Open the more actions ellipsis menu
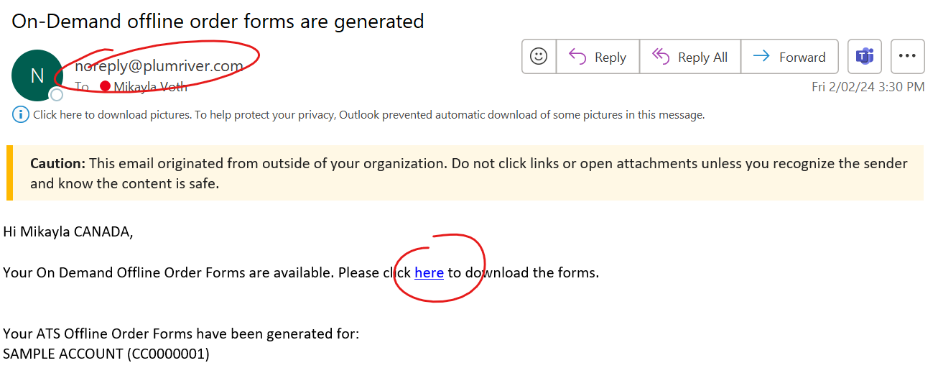This screenshot has width=938, height=391. click(907, 57)
